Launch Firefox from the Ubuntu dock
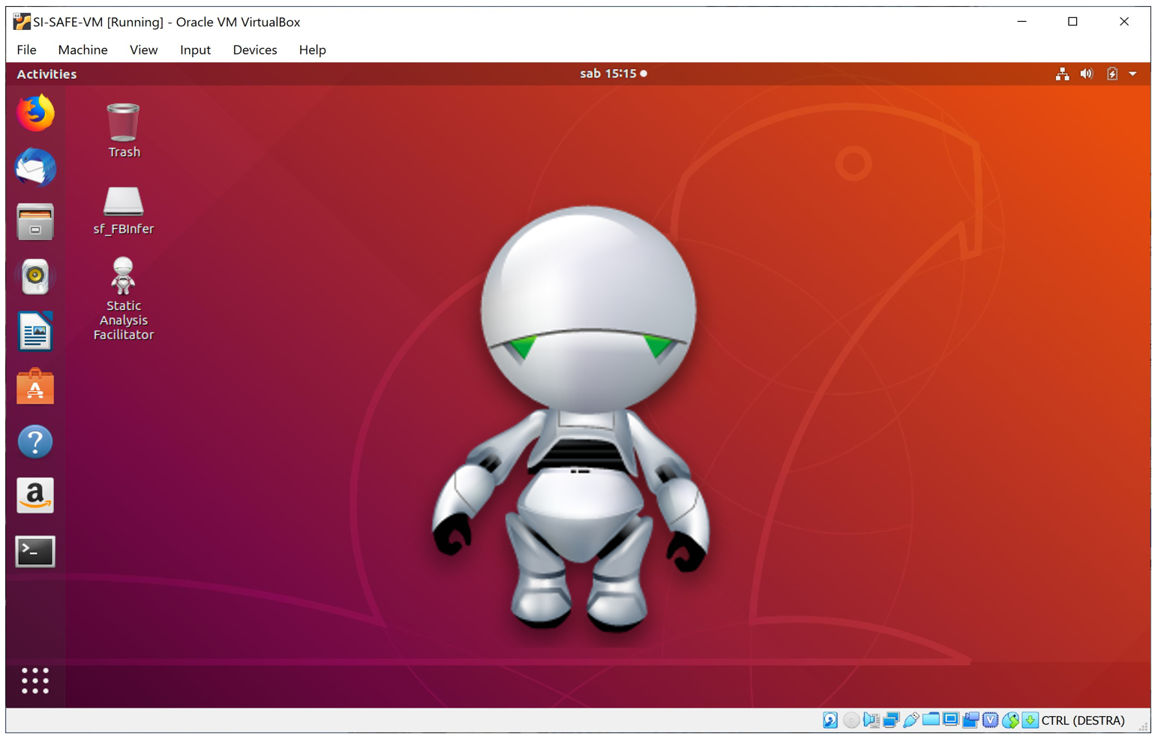The image size is (1158, 740). click(x=35, y=113)
